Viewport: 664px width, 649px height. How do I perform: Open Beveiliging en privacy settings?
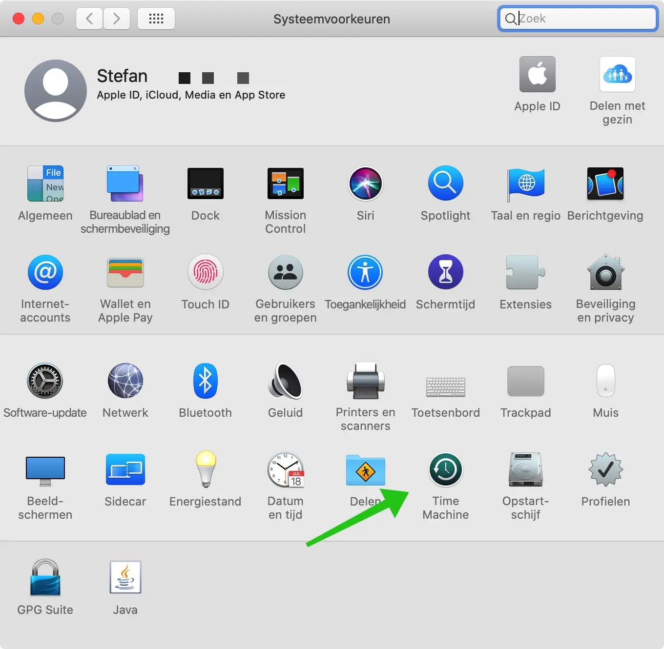pyautogui.click(x=606, y=273)
